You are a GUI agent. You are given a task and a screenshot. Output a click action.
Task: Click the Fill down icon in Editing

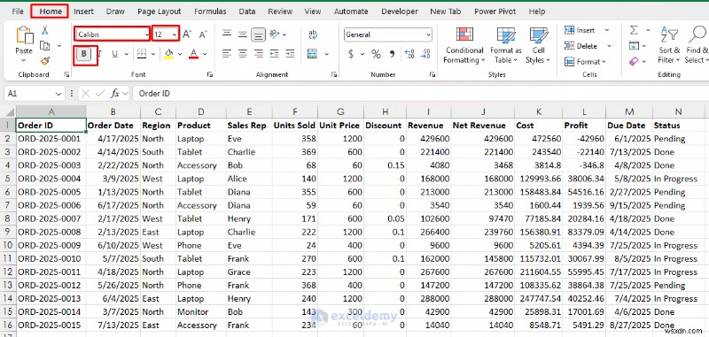tap(634, 46)
